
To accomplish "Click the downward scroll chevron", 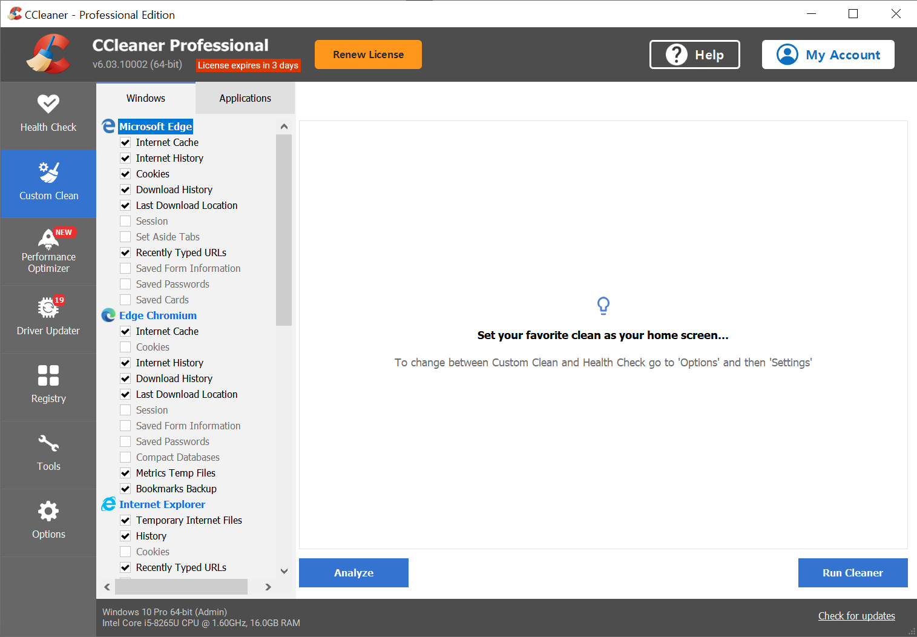I will 284,571.
